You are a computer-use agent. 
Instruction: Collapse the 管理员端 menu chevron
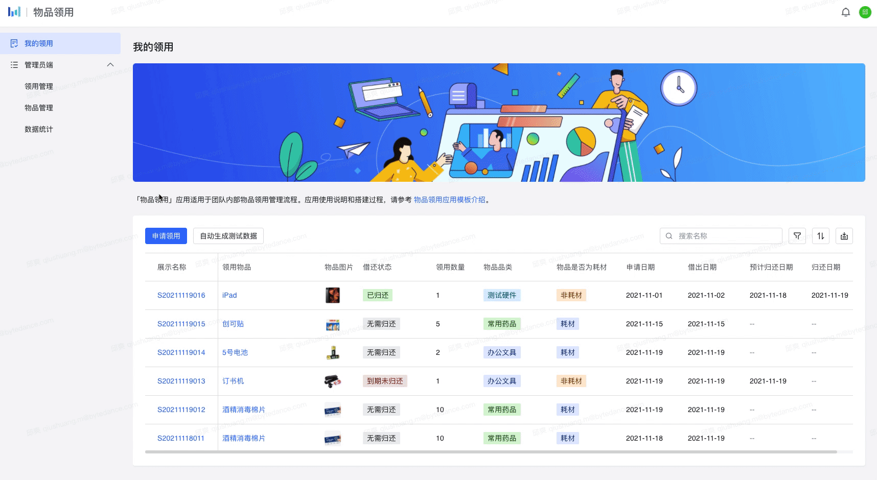(110, 65)
